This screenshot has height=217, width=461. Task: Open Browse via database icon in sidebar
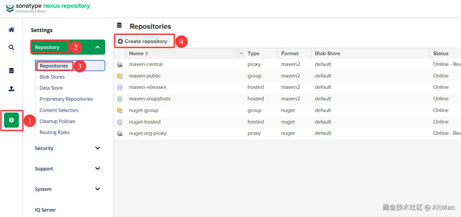coord(11,71)
